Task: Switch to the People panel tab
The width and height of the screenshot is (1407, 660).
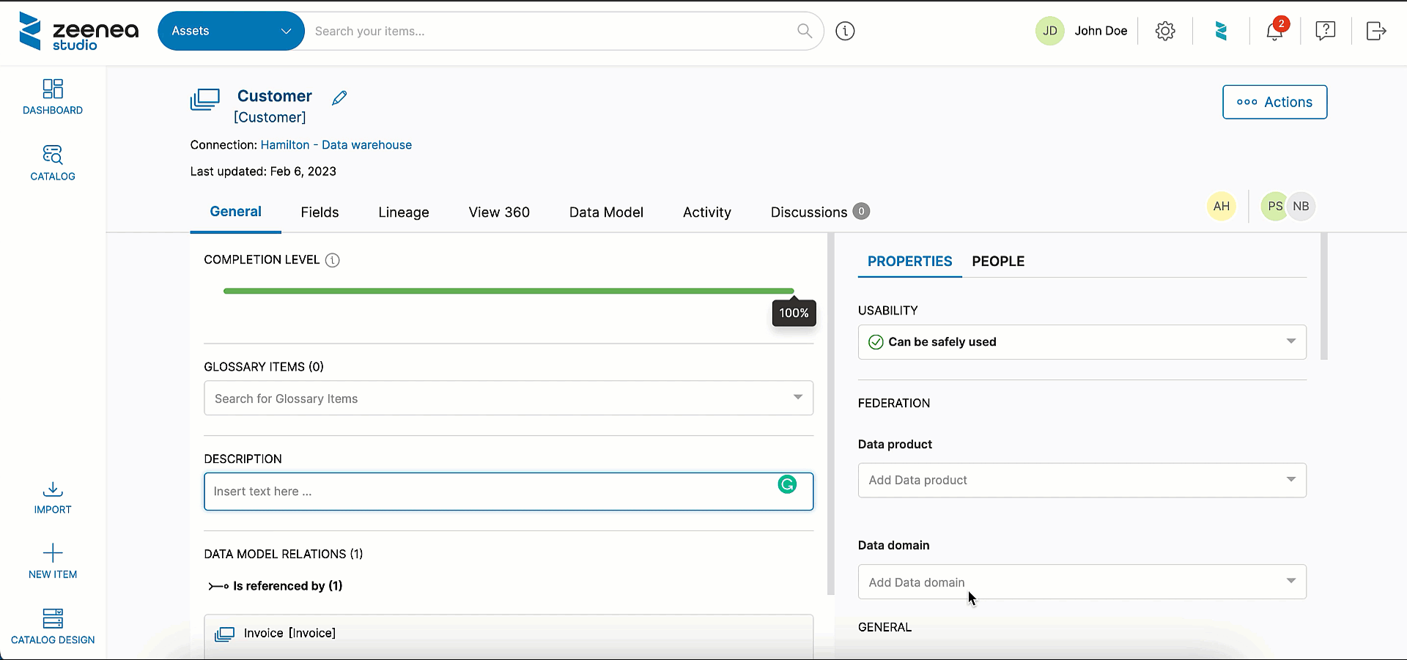Action: [x=998, y=262]
